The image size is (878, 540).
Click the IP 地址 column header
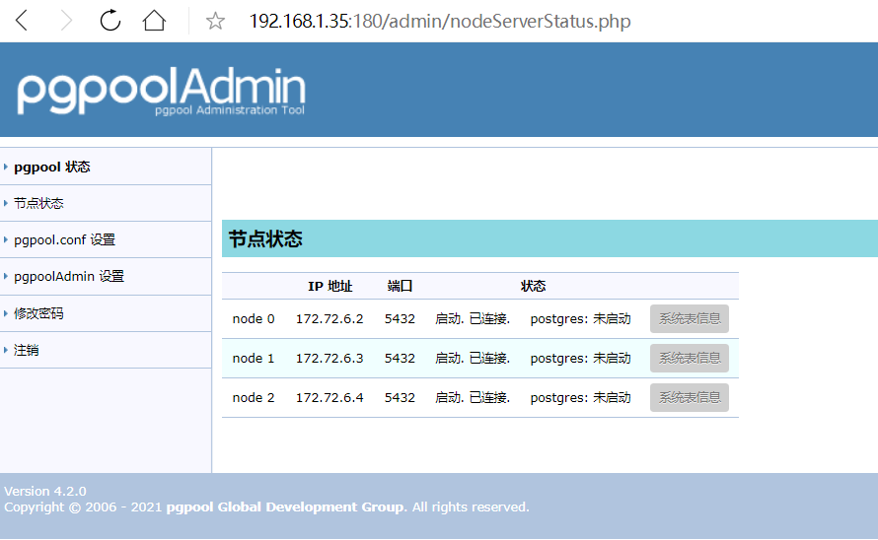329,286
